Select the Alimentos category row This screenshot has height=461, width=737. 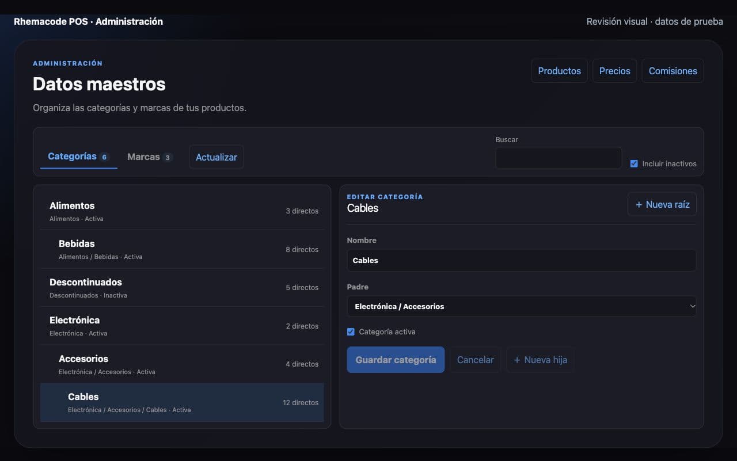[182, 211]
